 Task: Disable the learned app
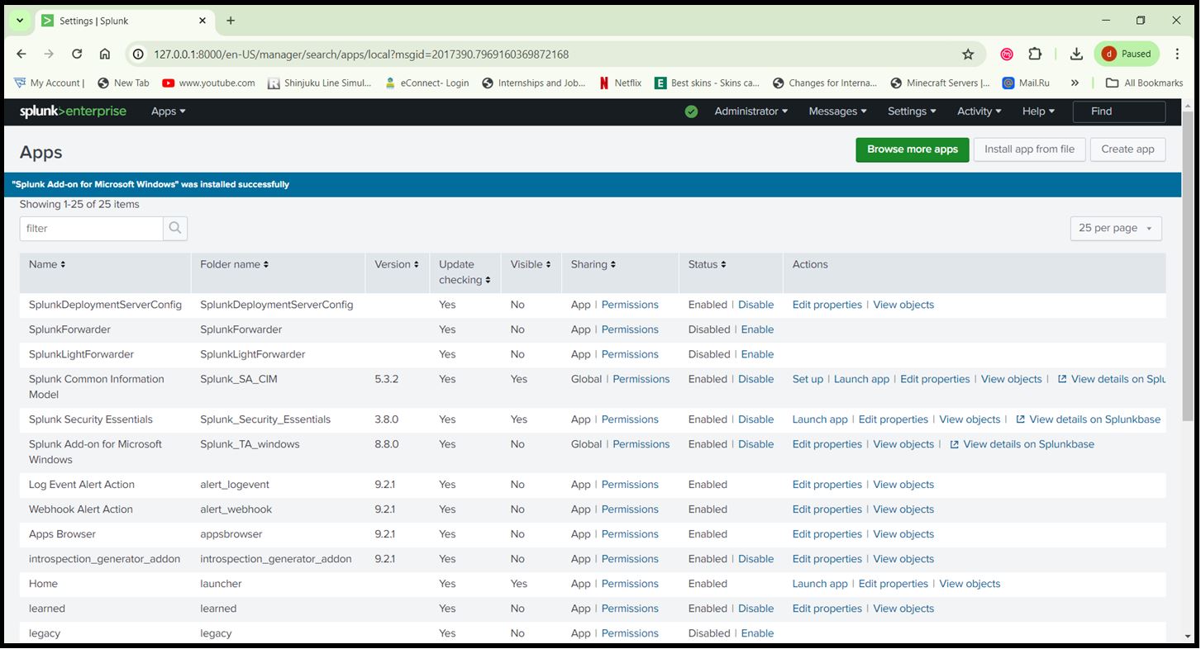click(755, 609)
